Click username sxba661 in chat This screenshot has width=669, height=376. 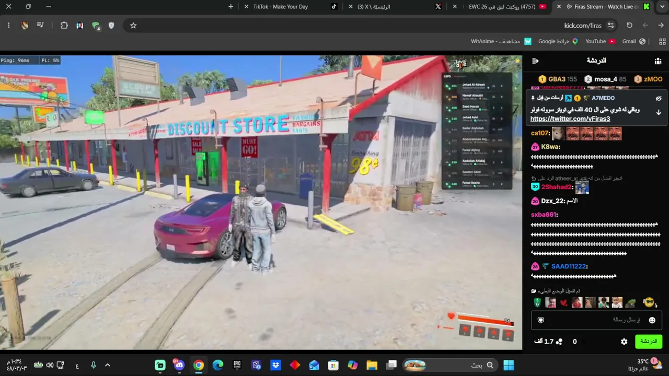(x=544, y=215)
